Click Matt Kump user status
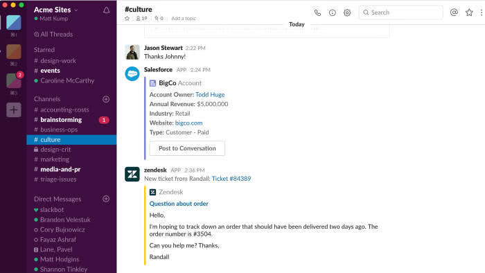 [51, 19]
